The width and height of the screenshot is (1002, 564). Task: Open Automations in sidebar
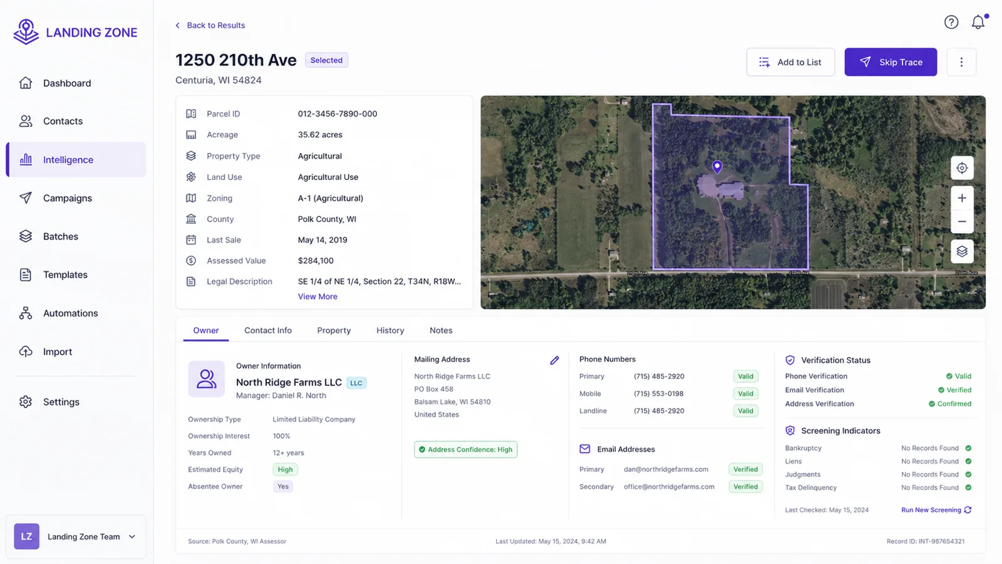click(x=76, y=313)
